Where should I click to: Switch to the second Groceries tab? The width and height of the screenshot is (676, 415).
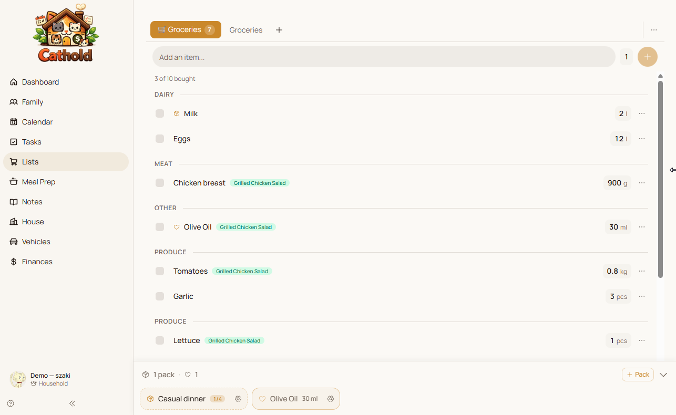(246, 30)
